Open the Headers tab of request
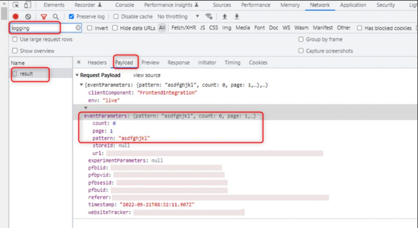418x228 pixels. tap(97, 62)
